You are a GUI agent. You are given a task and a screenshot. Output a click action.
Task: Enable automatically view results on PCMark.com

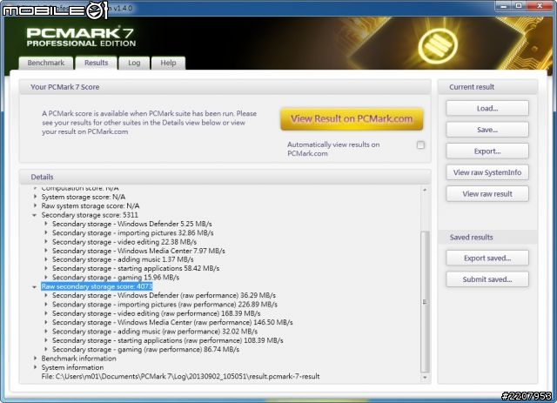pyautogui.click(x=420, y=145)
